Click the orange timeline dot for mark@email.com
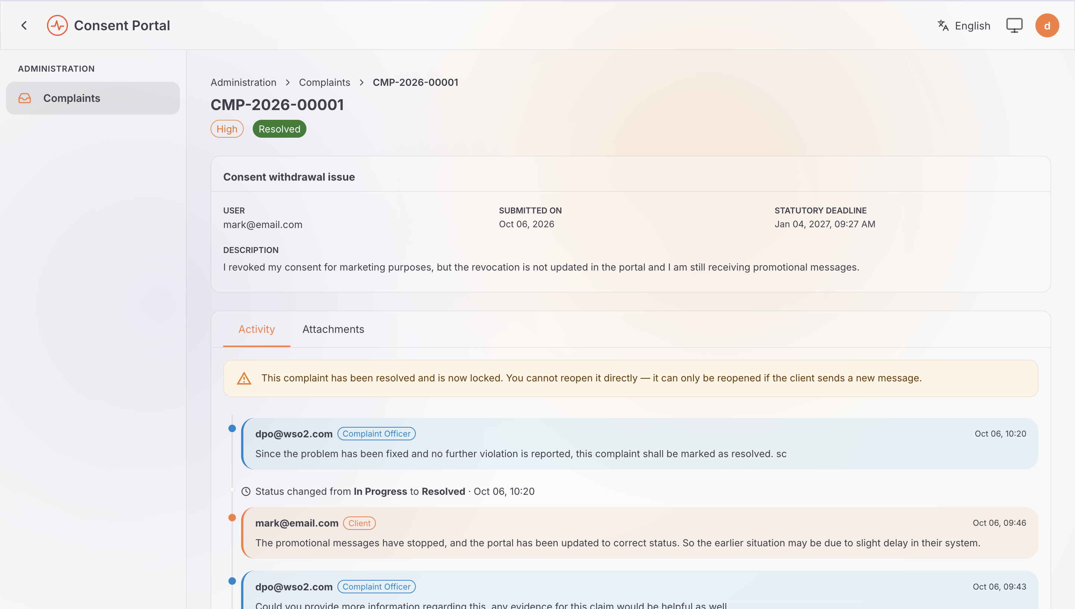Image resolution: width=1075 pixels, height=609 pixels. (232, 518)
